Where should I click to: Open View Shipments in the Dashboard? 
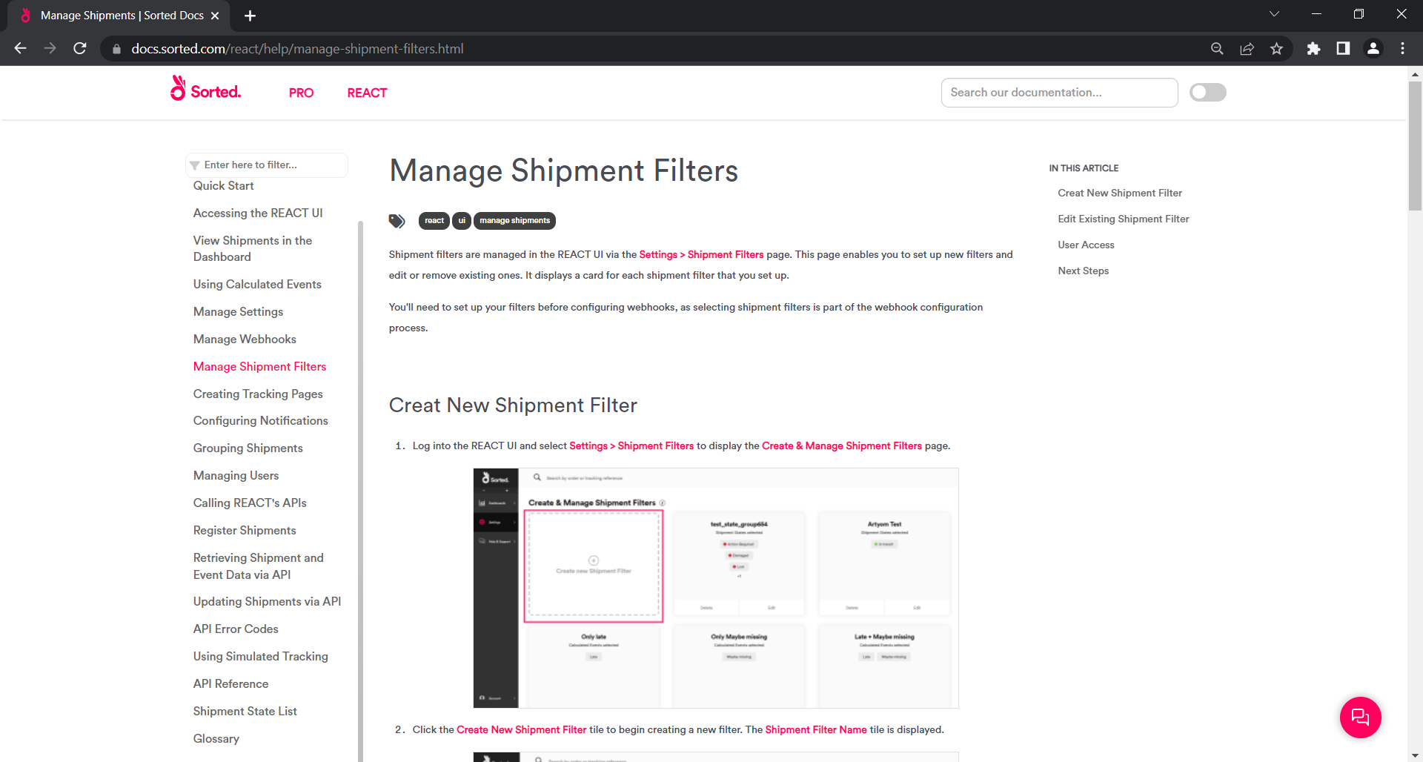253,248
